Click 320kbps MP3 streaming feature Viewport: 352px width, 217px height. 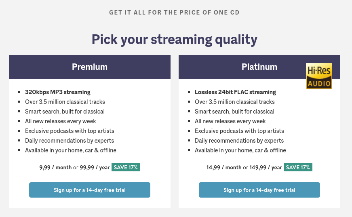click(x=58, y=92)
